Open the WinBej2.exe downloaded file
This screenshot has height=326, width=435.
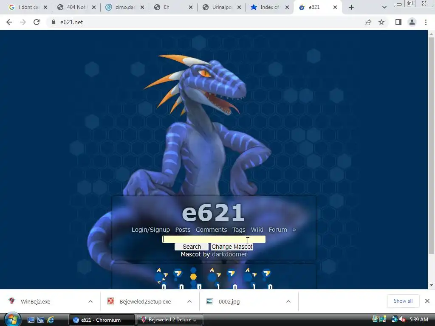pos(36,301)
